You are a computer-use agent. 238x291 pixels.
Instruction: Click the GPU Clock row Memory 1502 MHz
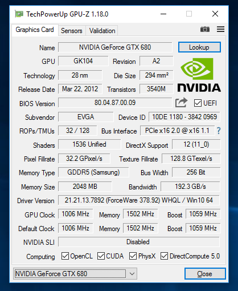(141, 214)
